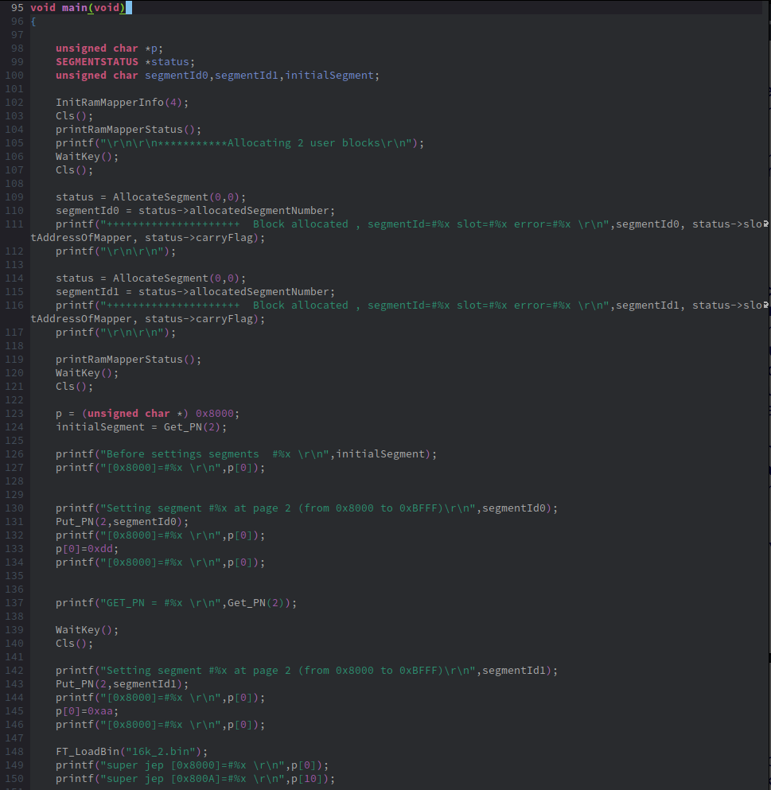The height and width of the screenshot is (790, 771).
Task: Click 'p[0]=0xdd;' on line 133
Action: [88, 549]
